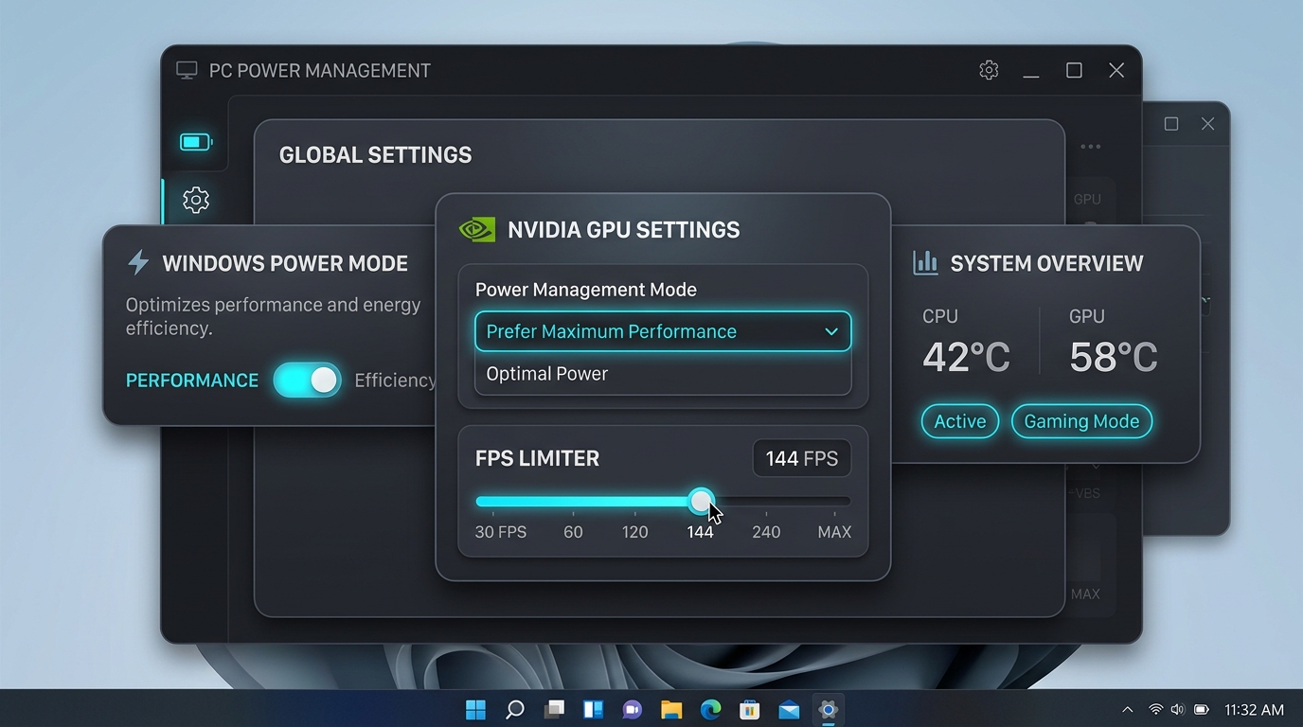The height and width of the screenshot is (727, 1303).
Task: Click the Wi-Fi icon in the system tray
Action: pyautogui.click(x=1155, y=709)
